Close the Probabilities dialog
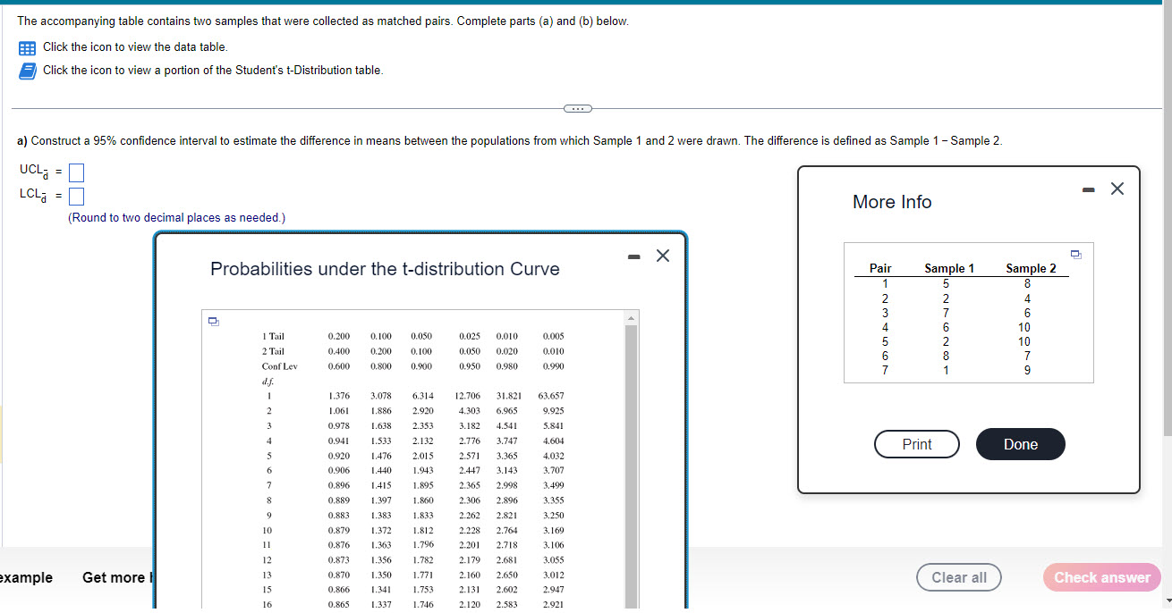Screen dimensions: 1172x613 [662, 256]
